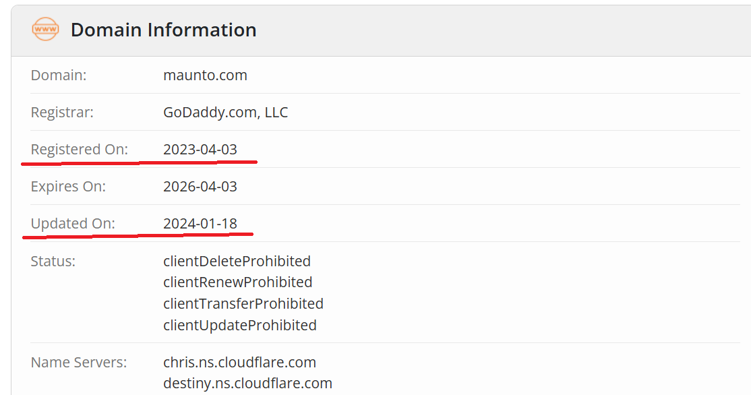The width and height of the screenshot is (751, 395).
Task: Click the chris.ns.cloudflare.com name server
Action: pos(239,362)
